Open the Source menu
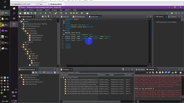 [x=31, y=10]
